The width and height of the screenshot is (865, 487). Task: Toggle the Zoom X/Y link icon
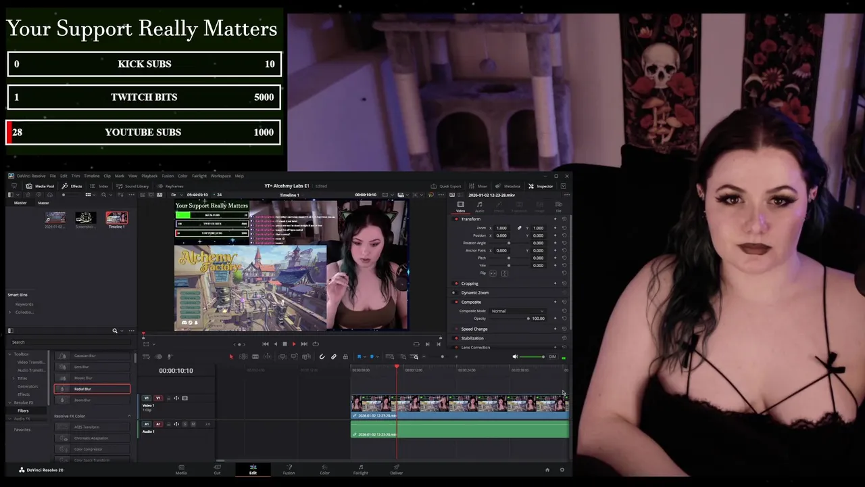pos(519,228)
